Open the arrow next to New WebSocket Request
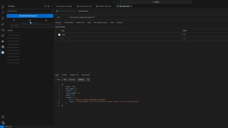The image size is (228, 128). 51,16
